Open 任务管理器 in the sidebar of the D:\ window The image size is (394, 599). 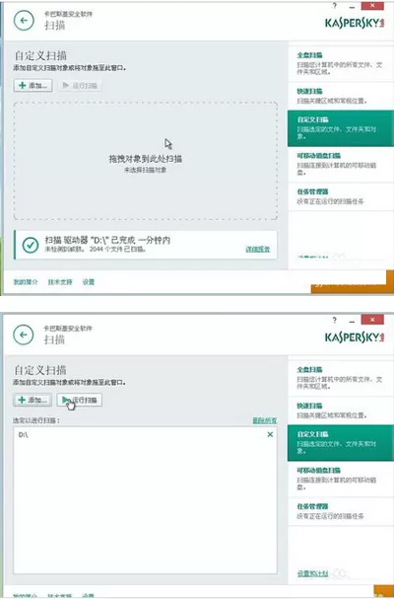click(x=341, y=511)
